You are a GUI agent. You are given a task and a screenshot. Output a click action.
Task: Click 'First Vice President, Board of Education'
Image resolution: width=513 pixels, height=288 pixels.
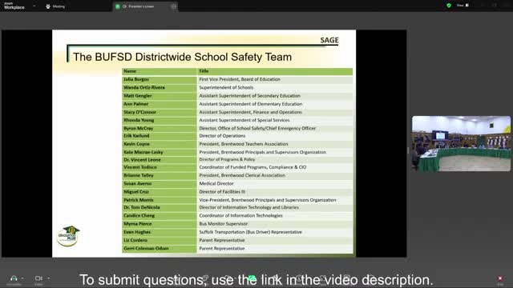click(x=240, y=79)
